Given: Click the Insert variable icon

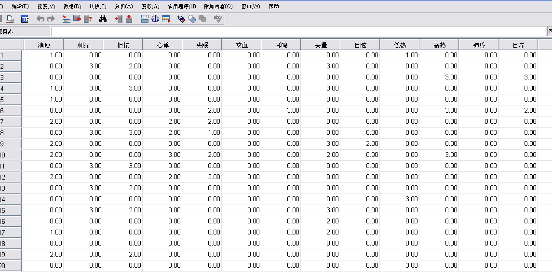Looking at the screenshot, I should (129, 19).
